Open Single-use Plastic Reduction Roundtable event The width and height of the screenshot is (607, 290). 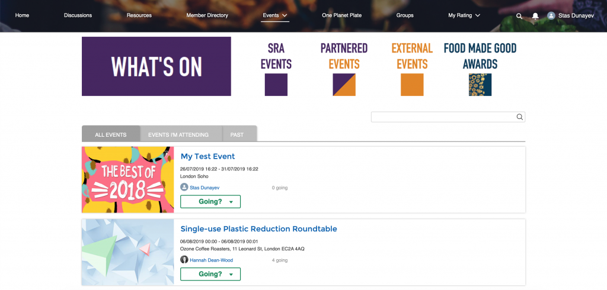coord(258,229)
